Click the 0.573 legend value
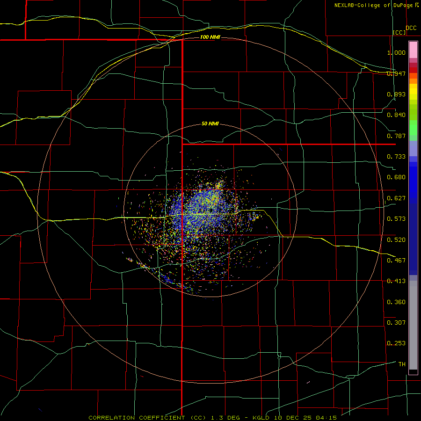Viewport: 421px width, 421px height. click(396, 219)
